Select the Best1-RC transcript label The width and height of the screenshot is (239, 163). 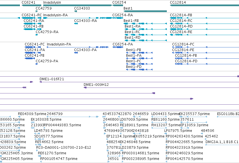pyautogui.click(x=132, y=32)
